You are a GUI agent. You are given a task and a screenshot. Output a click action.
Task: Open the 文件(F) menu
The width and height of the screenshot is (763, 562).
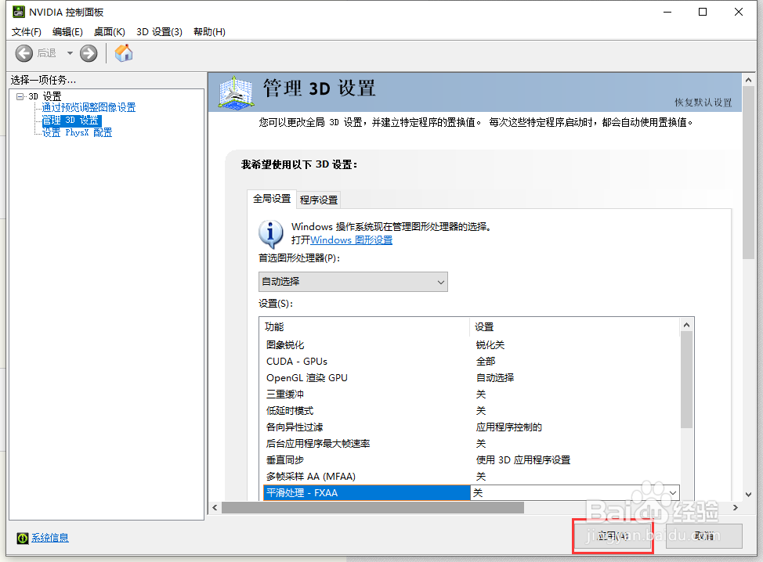[27, 31]
